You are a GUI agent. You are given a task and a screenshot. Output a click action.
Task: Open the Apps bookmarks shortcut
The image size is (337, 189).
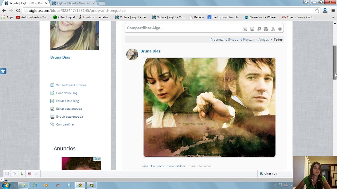pos(7,17)
